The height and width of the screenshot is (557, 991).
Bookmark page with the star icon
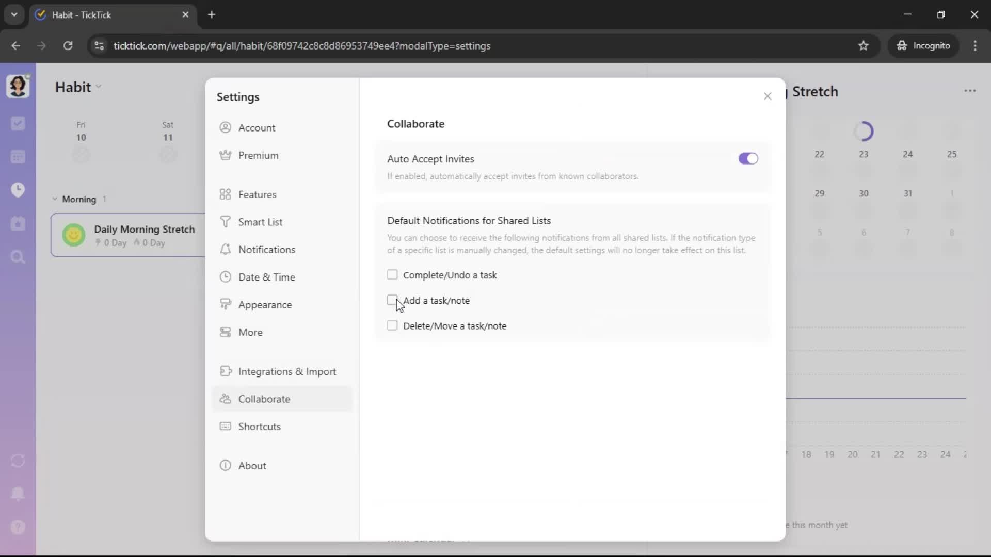coord(863,46)
